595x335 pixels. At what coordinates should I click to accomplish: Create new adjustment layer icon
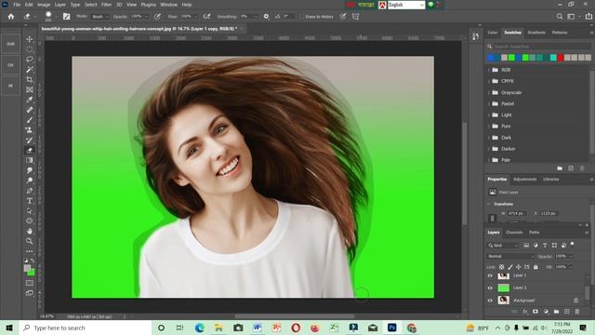546,312
